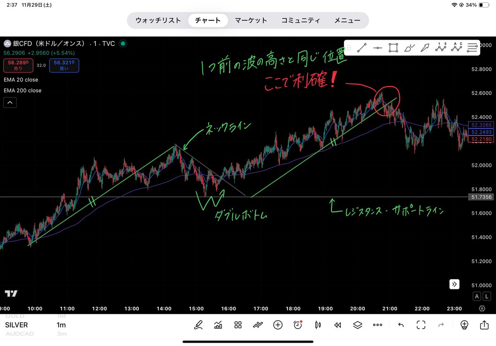496x346 pixels.
Task: Select the チャート tab
Action: tap(208, 20)
